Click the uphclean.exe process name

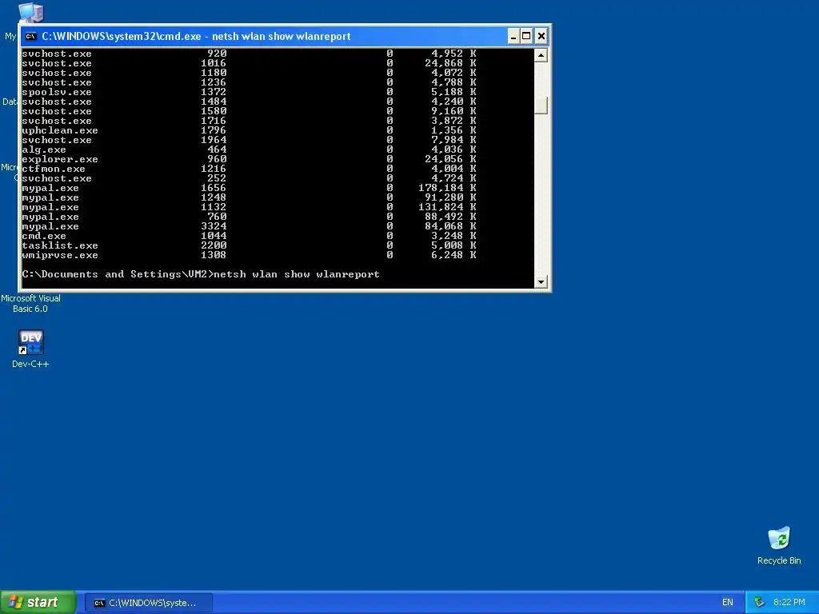[x=60, y=130]
